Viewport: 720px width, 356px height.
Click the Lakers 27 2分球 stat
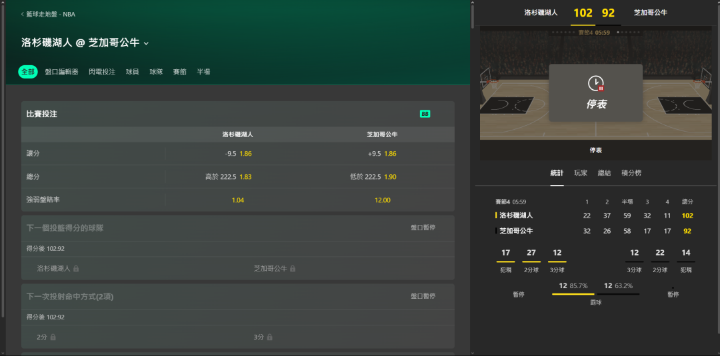click(x=531, y=260)
